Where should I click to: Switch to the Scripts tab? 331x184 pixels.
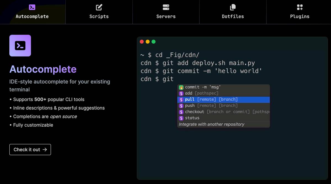99,12
